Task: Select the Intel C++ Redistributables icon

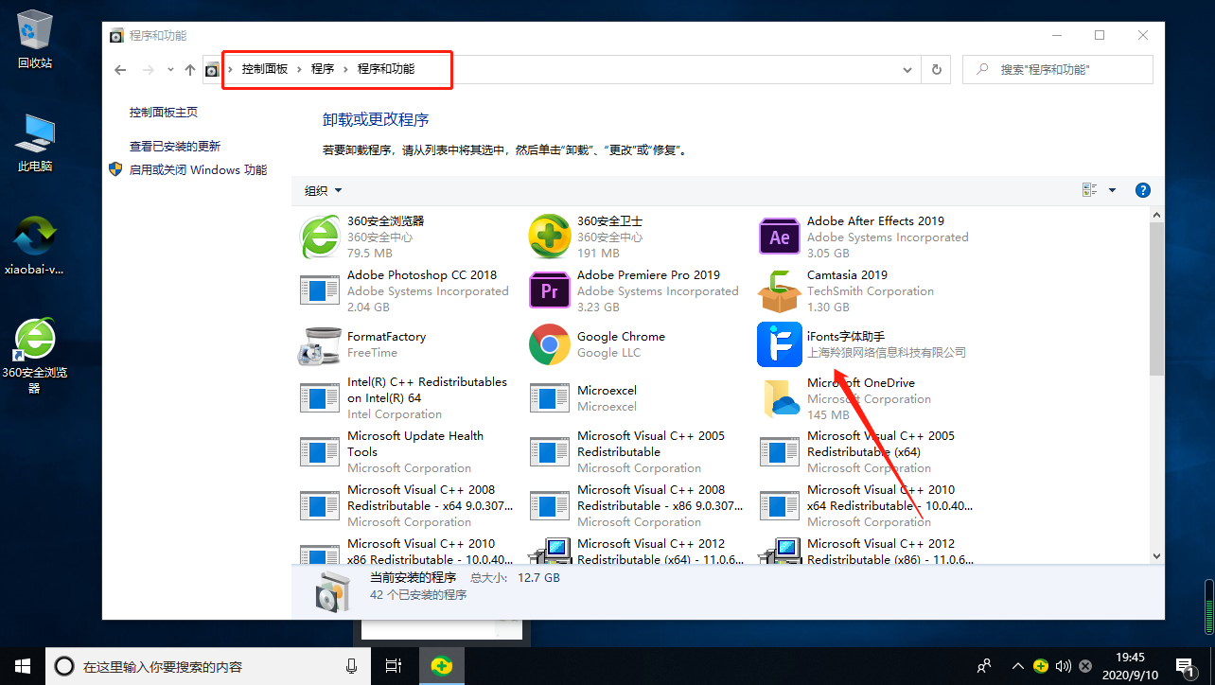Action: pyautogui.click(x=319, y=398)
